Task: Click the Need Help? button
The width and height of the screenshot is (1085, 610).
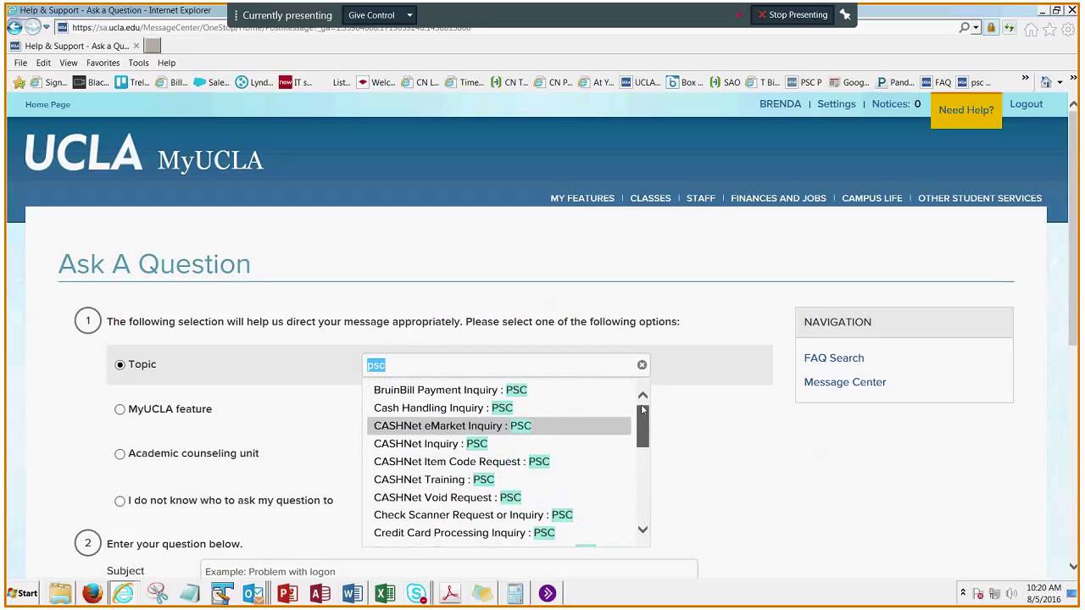Action: (x=966, y=110)
